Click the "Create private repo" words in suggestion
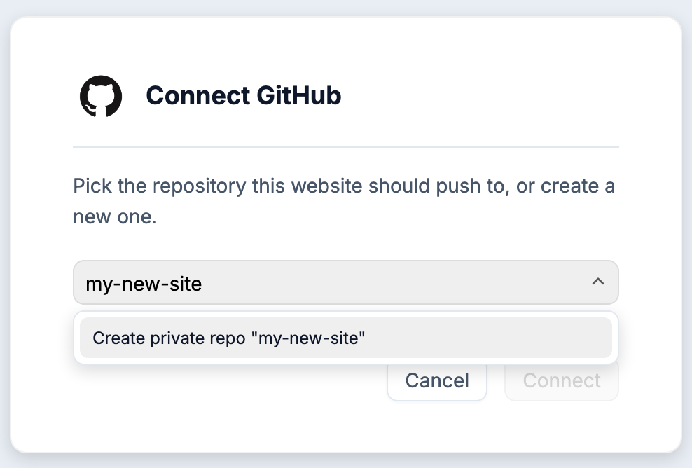 [x=169, y=338]
